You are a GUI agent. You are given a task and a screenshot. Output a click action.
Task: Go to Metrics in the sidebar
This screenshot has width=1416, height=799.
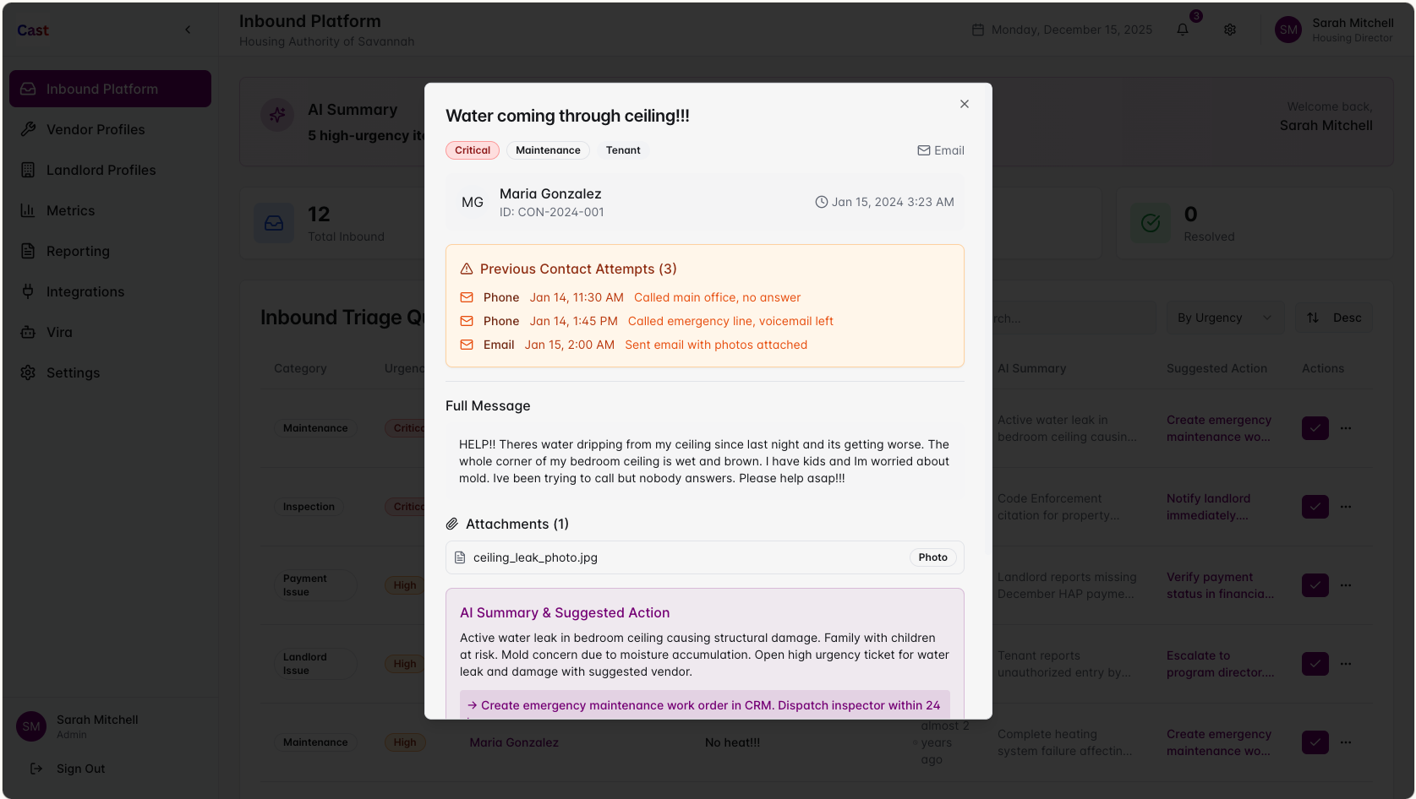pos(110,210)
